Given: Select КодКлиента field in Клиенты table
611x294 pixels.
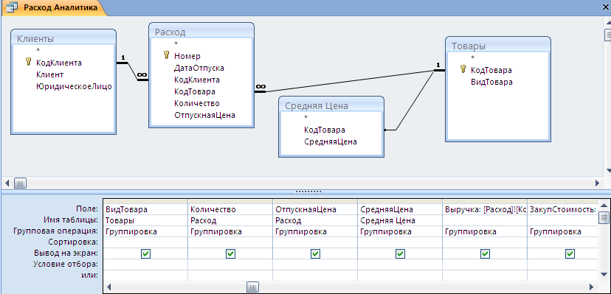Looking at the screenshot, I should (59, 63).
